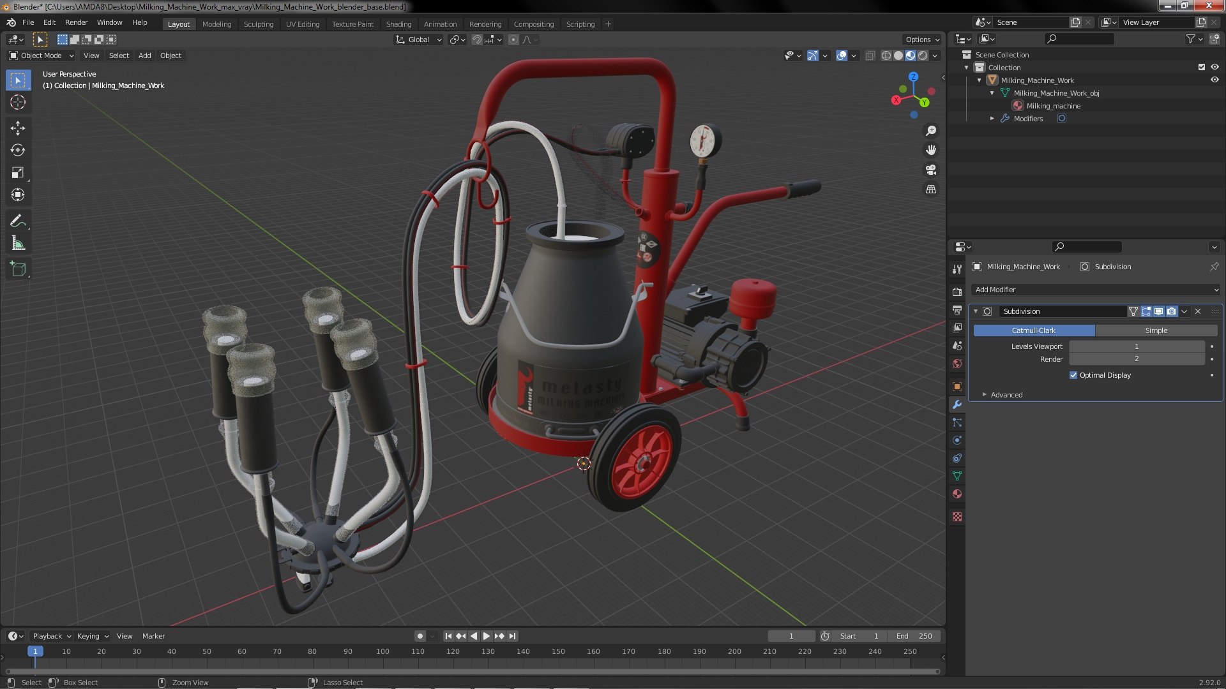Switch to the Sculpting workspace tab
Image resolution: width=1226 pixels, height=689 pixels.
click(x=259, y=24)
